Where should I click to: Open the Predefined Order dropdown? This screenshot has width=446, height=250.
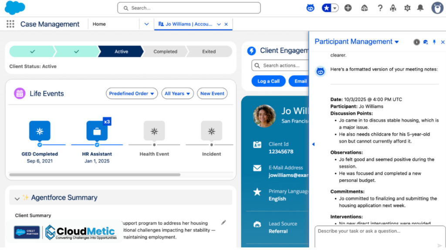coord(132,93)
